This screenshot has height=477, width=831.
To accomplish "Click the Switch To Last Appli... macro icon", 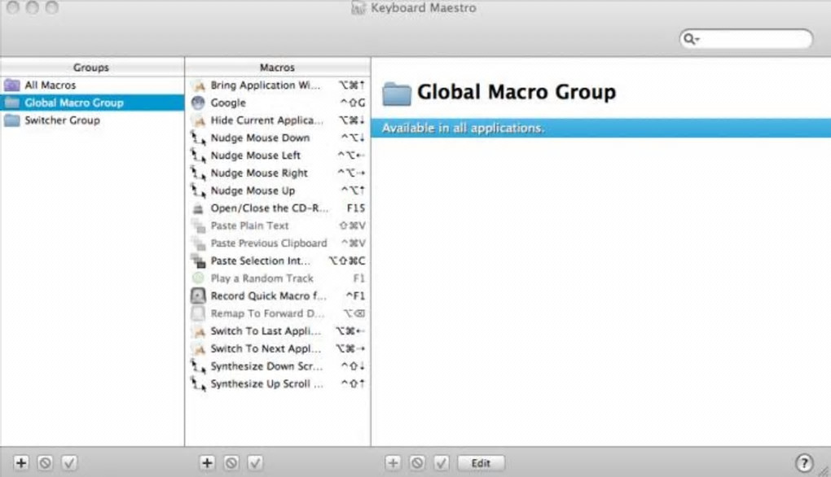I will pos(198,330).
